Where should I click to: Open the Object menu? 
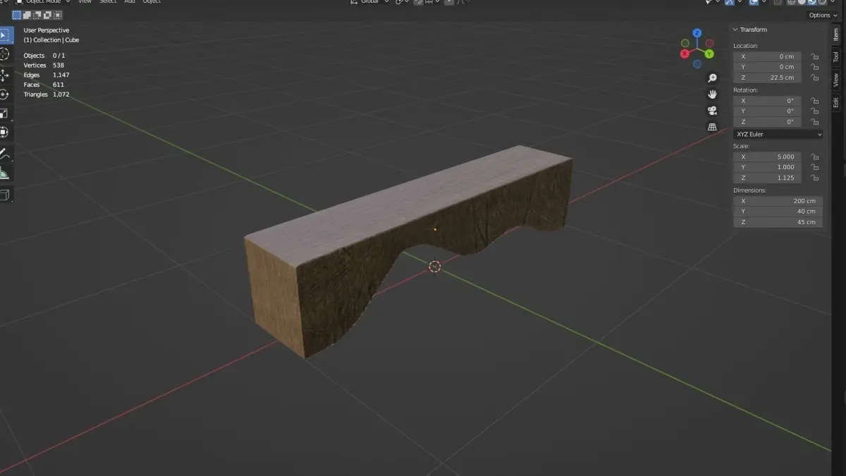[152, 2]
